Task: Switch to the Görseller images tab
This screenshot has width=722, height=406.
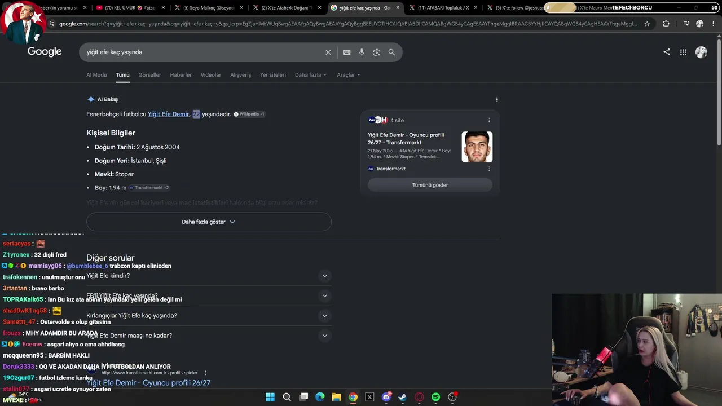Action: [149, 75]
